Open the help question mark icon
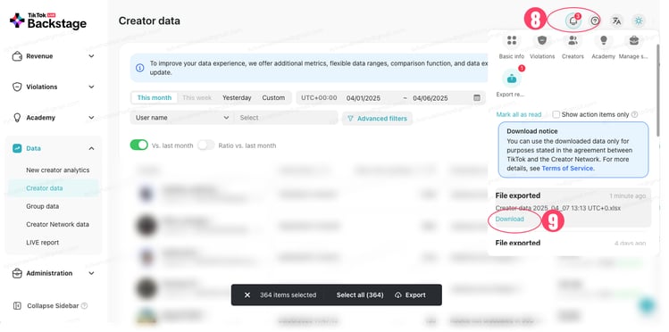Image resolution: width=669 pixels, height=332 pixels. click(595, 21)
